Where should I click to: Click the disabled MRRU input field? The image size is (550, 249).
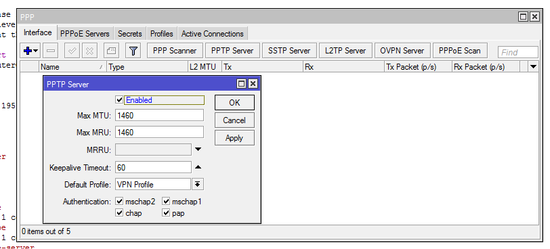pos(153,150)
